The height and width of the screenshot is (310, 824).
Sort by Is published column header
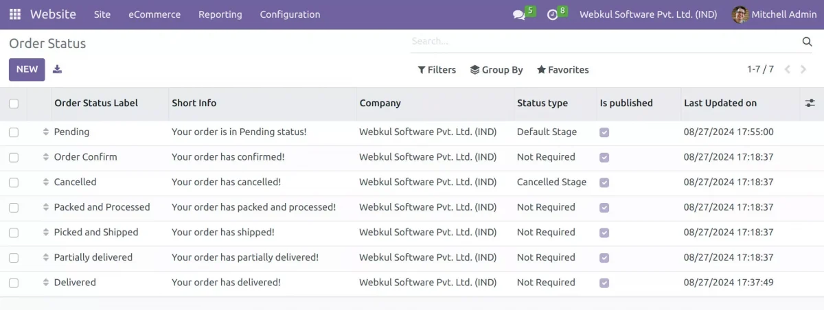pyautogui.click(x=626, y=103)
